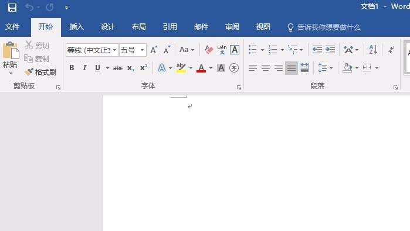Click the Enclose Characters (字) circle icon

pyautogui.click(x=234, y=68)
